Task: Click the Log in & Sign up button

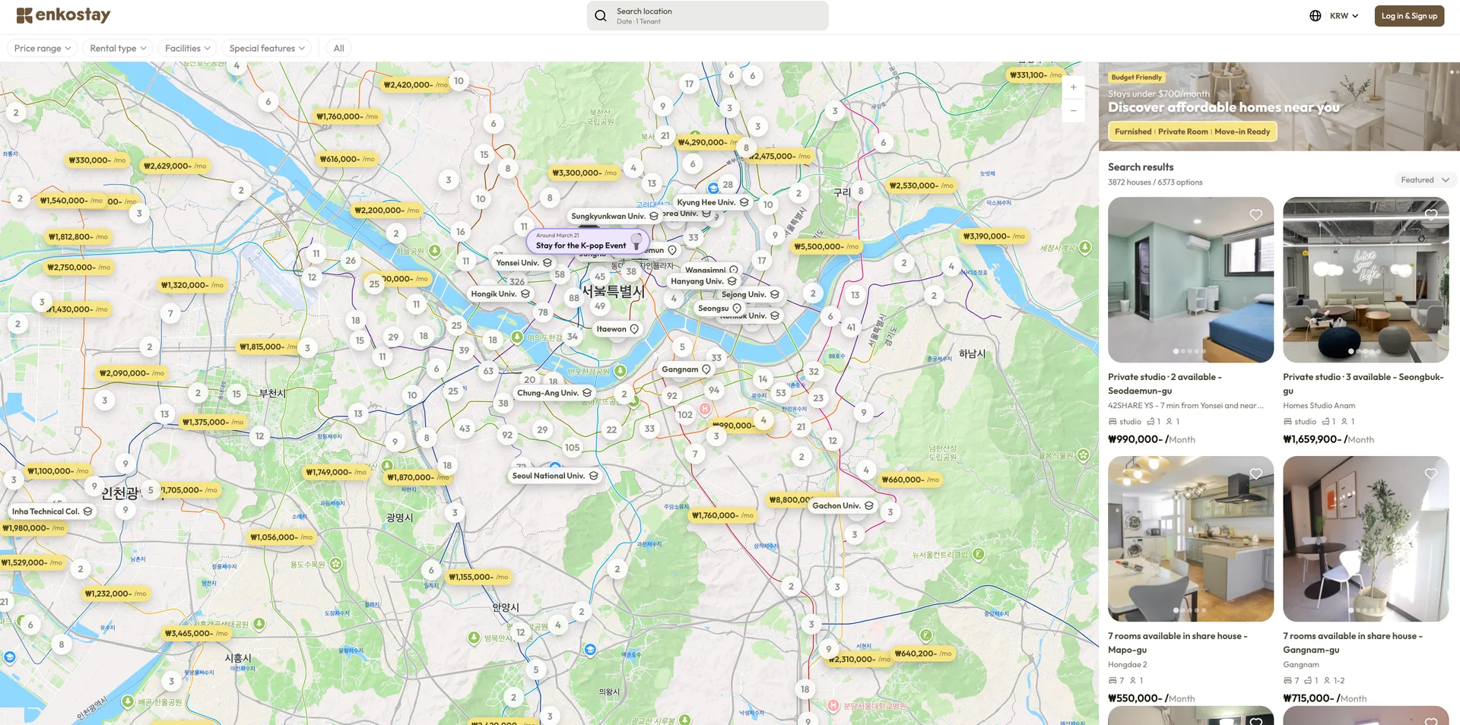Action: pos(1408,15)
